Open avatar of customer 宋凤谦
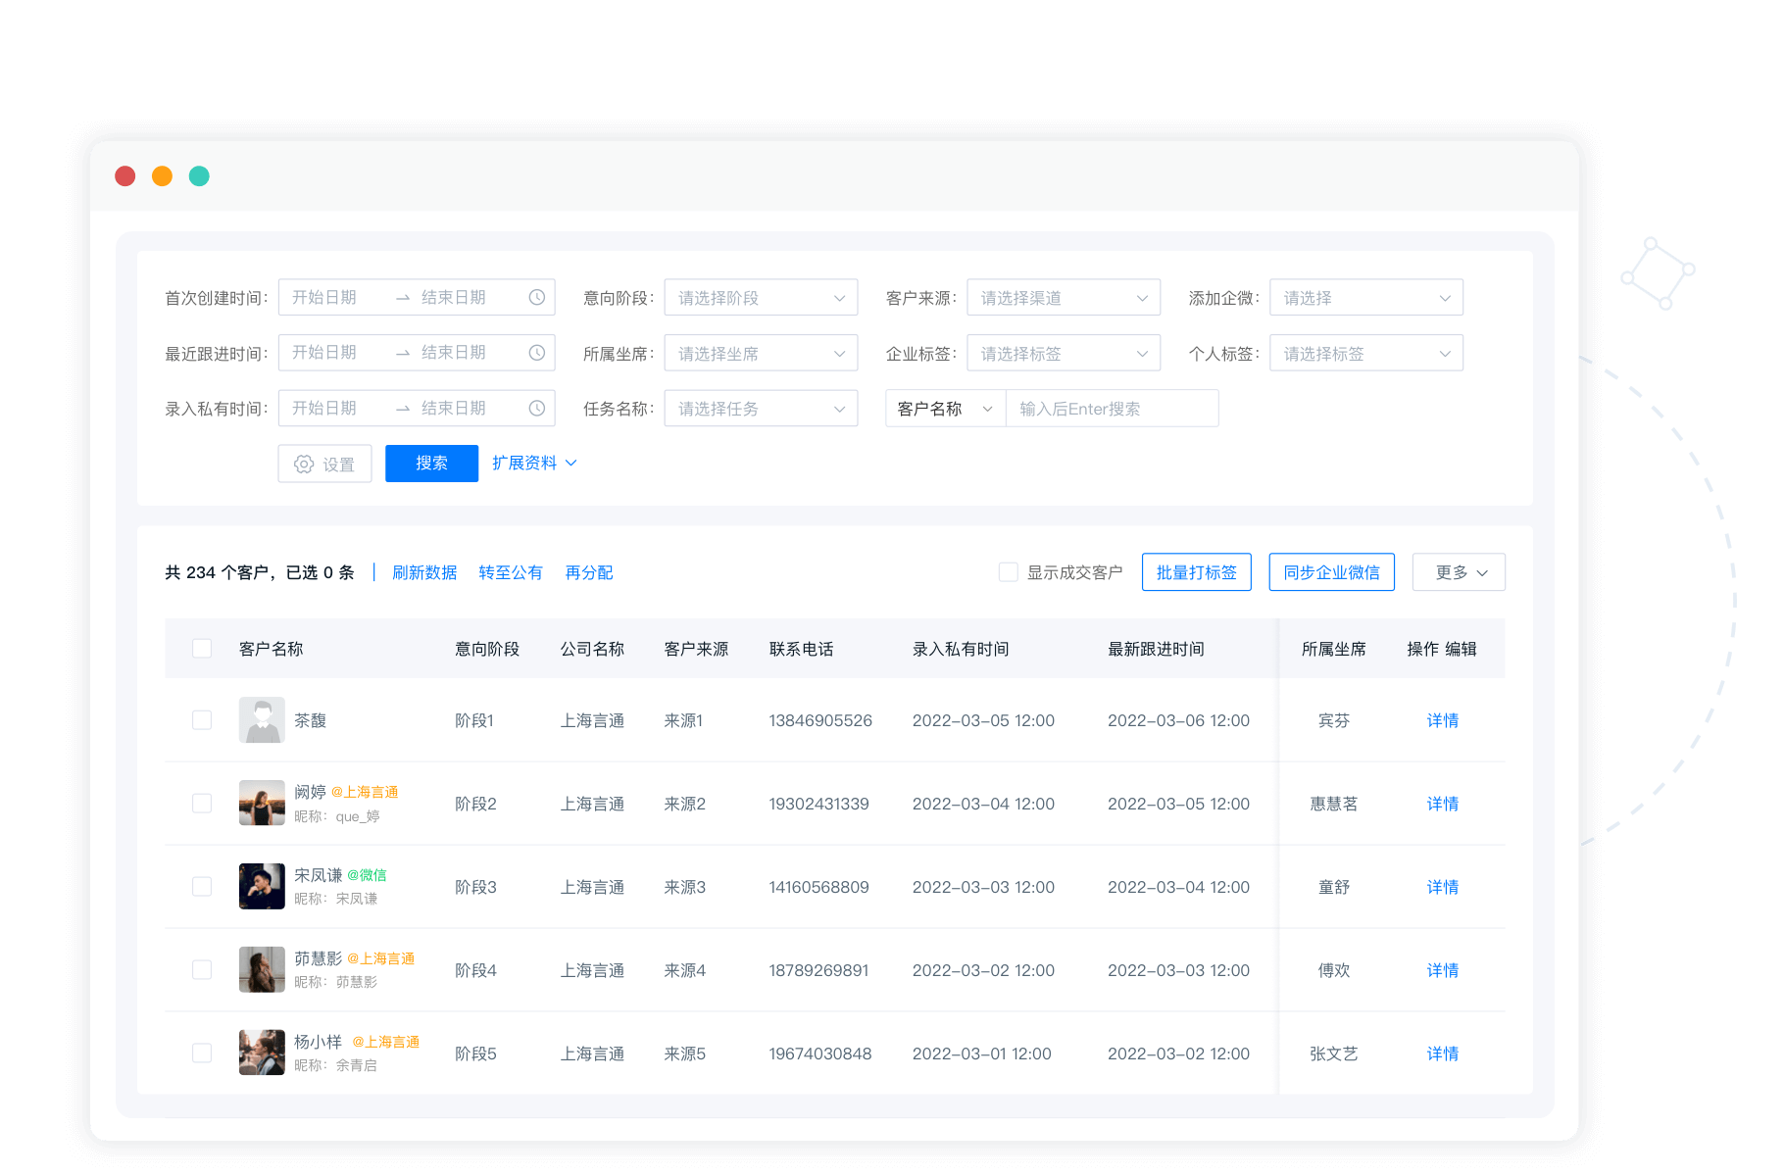 pyautogui.click(x=262, y=887)
